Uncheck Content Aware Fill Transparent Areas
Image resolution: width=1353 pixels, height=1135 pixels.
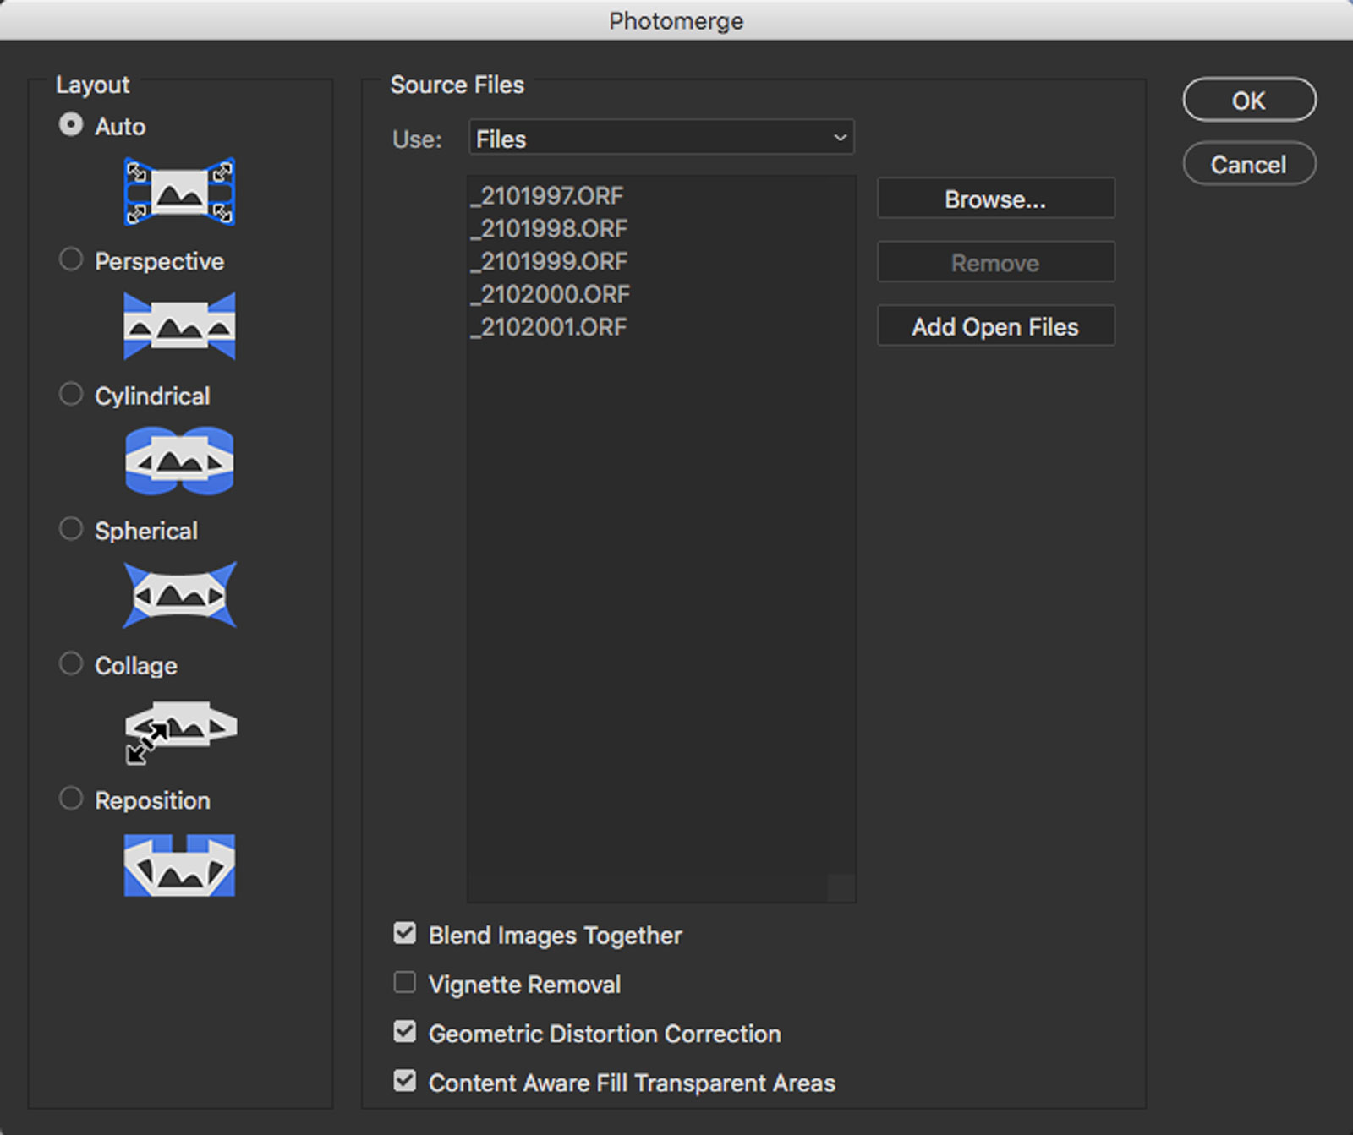click(405, 1081)
